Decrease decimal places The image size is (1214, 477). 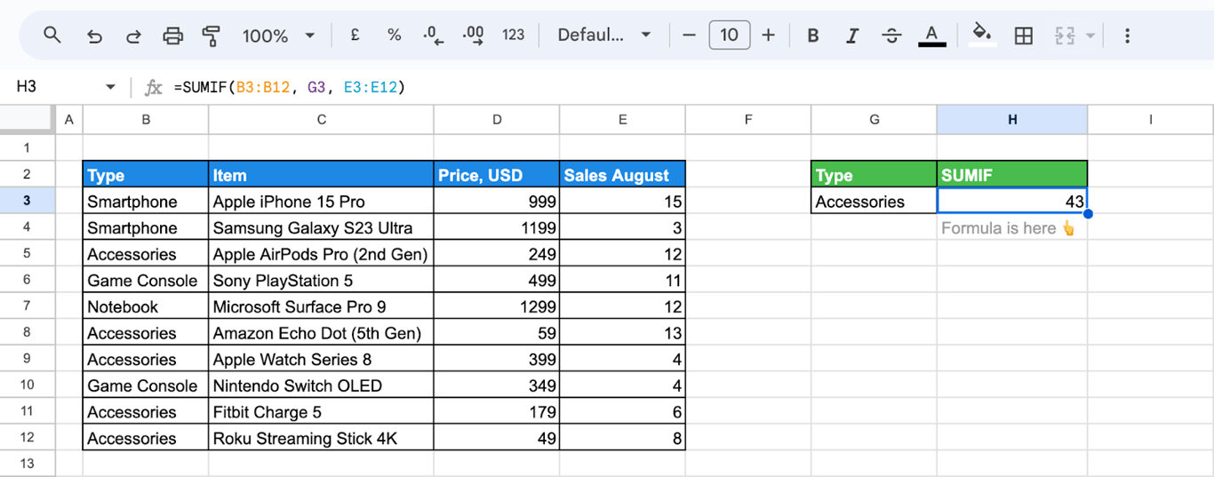(x=434, y=36)
